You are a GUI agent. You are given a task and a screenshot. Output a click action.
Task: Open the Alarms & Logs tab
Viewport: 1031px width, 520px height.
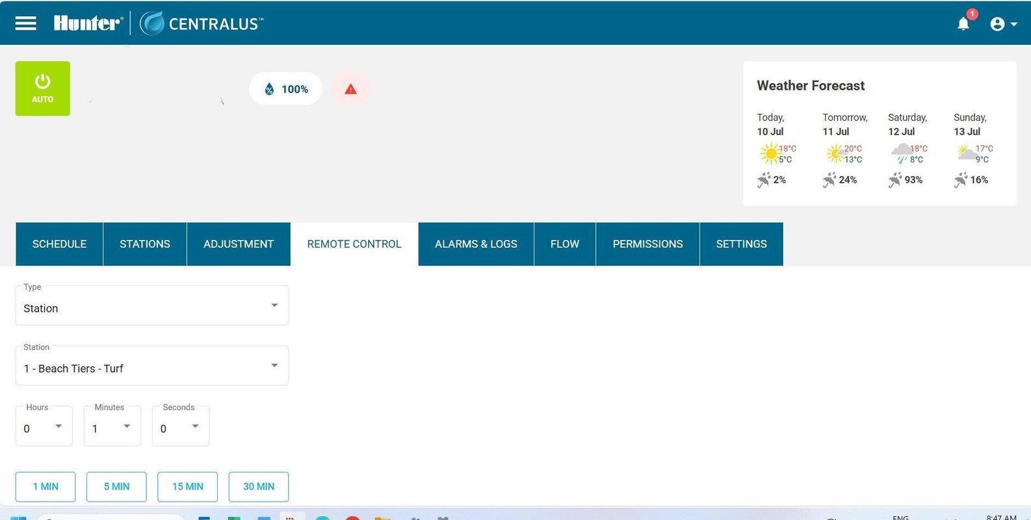[476, 244]
